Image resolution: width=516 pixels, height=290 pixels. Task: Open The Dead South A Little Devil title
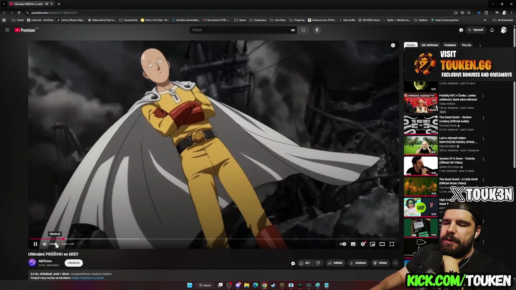click(x=458, y=181)
